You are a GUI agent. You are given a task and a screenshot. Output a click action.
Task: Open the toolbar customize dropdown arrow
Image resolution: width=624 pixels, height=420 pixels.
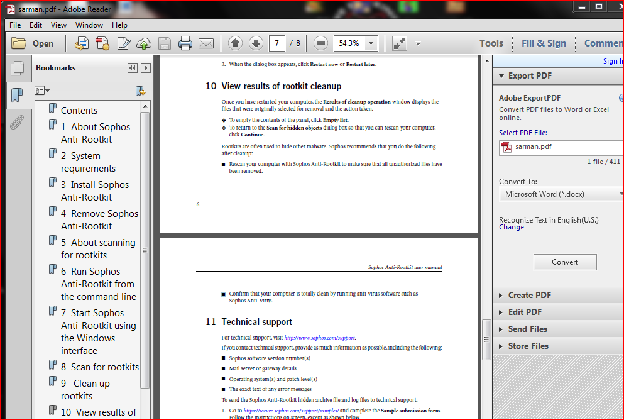click(x=419, y=43)
